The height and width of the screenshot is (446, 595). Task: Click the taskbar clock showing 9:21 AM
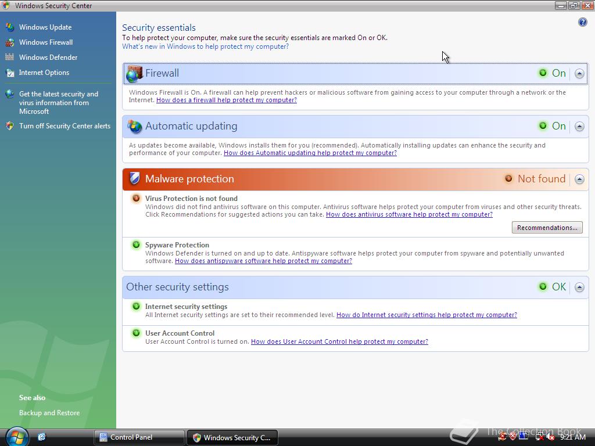pyautogui.click(x=572, y=437)
